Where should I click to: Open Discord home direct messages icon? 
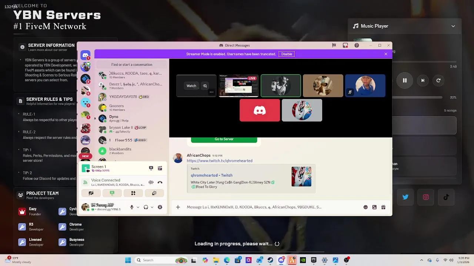click(86, 55)
